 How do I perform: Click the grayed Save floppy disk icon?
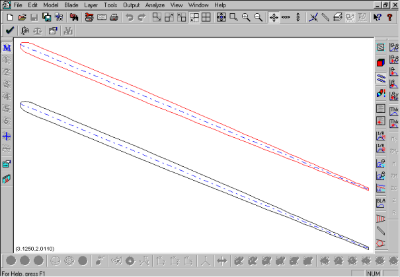(34, 17)
